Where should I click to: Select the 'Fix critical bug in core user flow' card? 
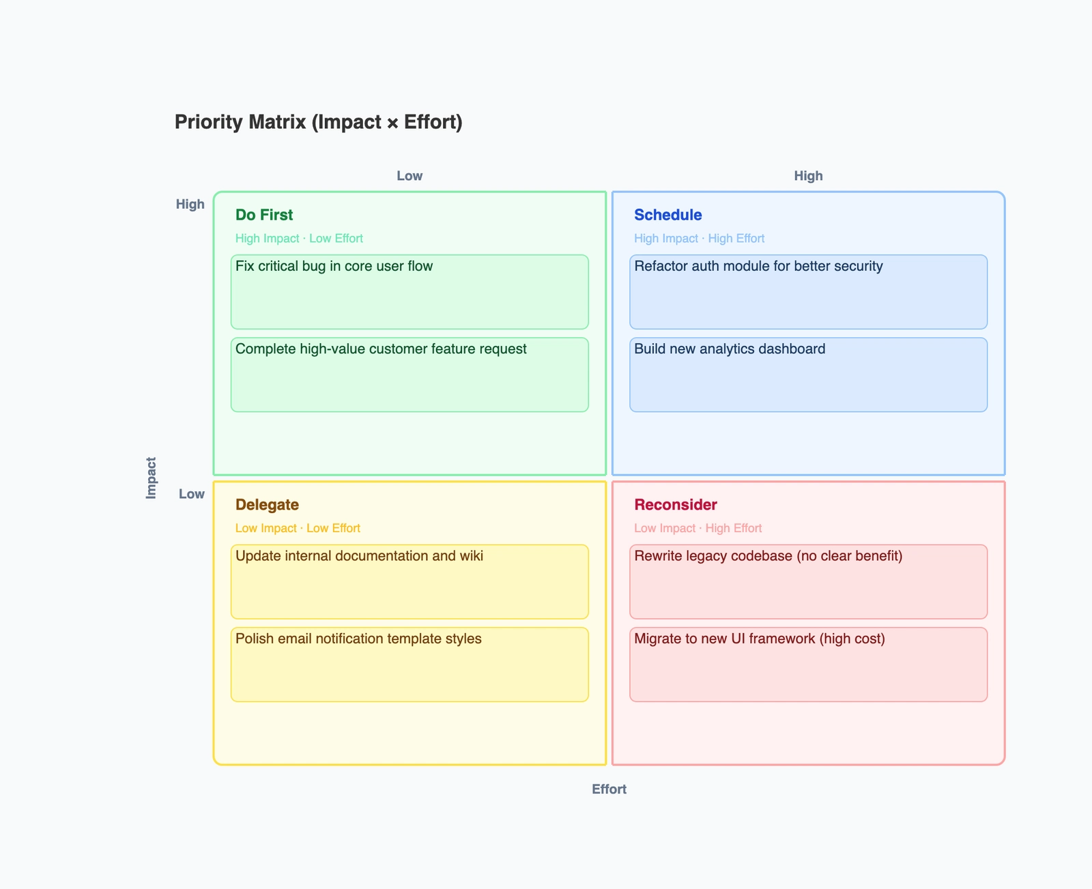[x=409, y=292]
